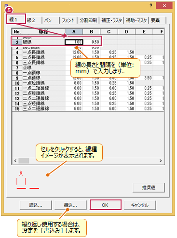Click the right arrow of horizontal scrollbar
The height and width of the screenshot is (238, 177).
(161, 160)
